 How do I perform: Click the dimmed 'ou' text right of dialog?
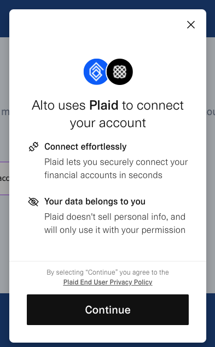[x=211, y=112]
